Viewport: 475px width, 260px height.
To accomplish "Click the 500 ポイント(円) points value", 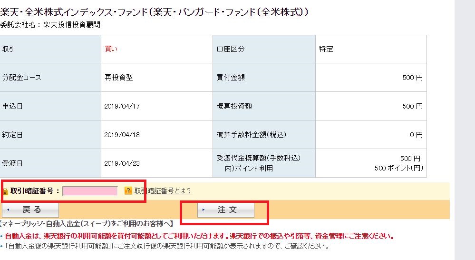I will coord(398,168).
